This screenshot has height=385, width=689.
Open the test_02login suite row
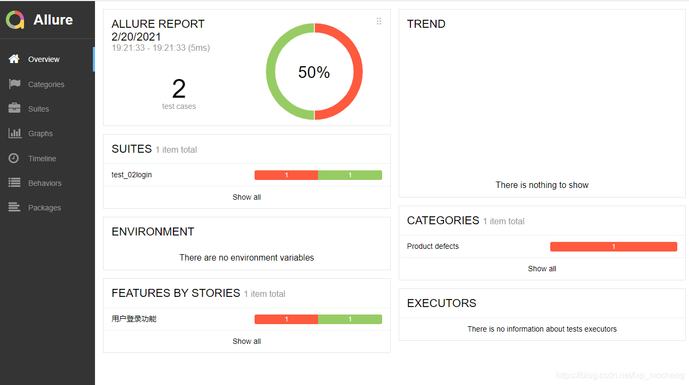pos(247,175)
